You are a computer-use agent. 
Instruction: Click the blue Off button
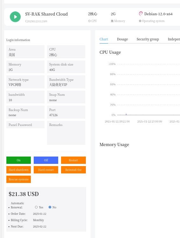(x=46, y=160)
